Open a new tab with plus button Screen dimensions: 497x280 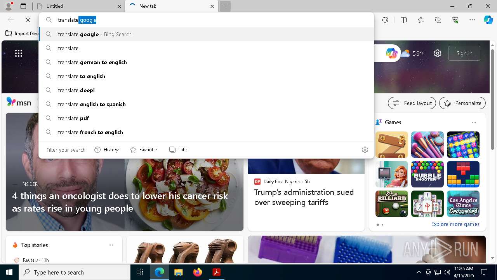(225, 6)
